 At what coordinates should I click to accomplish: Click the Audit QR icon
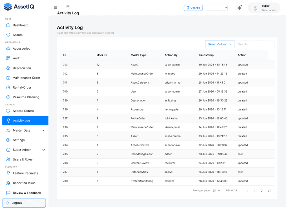point(8,58)
